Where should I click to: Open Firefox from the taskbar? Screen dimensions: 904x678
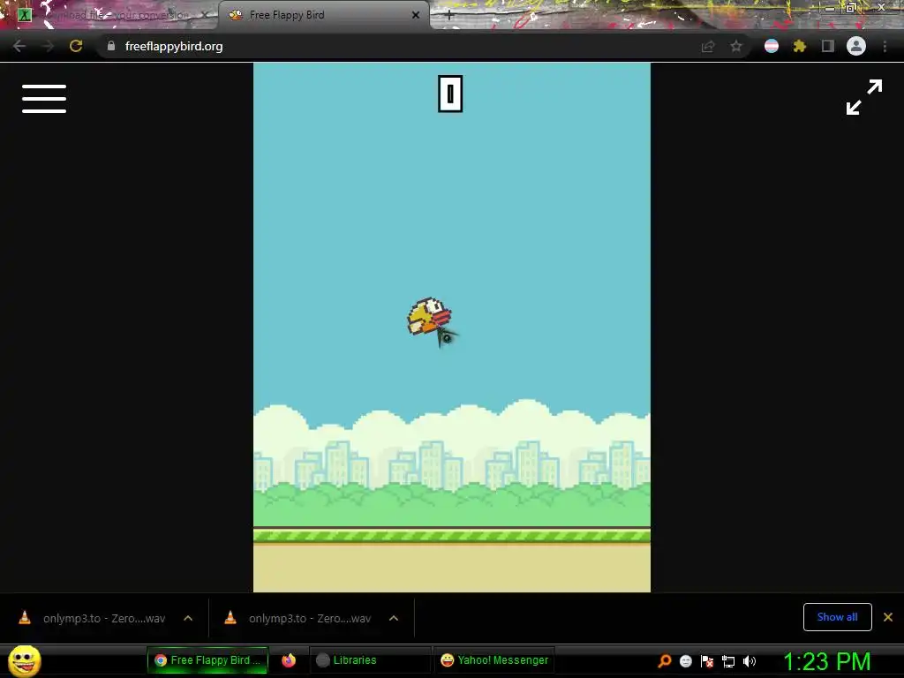(x=289, y=660)
